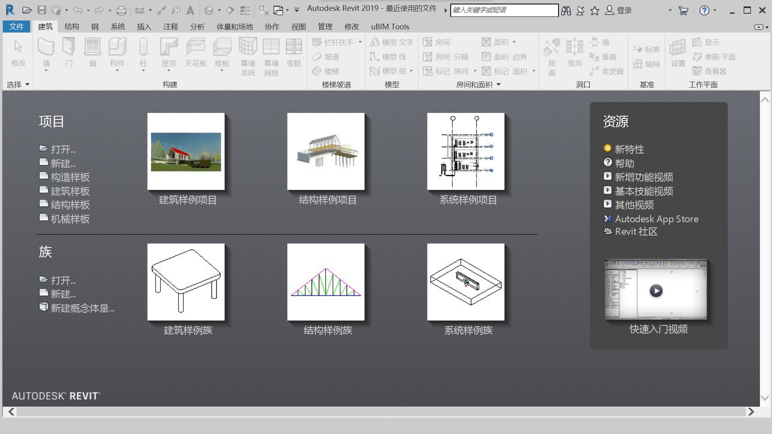Click the Ceiling (天花板) tool icon
Viewport: 772px width, 434px height.
195,47
